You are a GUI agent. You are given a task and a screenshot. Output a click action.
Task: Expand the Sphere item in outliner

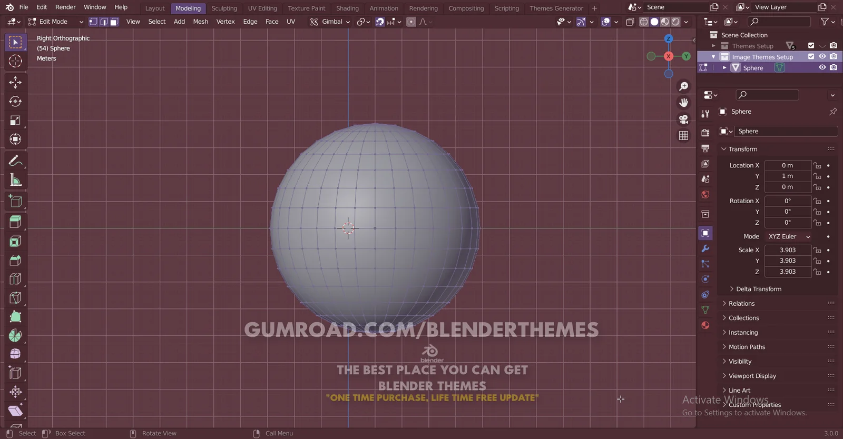point(724,68)
